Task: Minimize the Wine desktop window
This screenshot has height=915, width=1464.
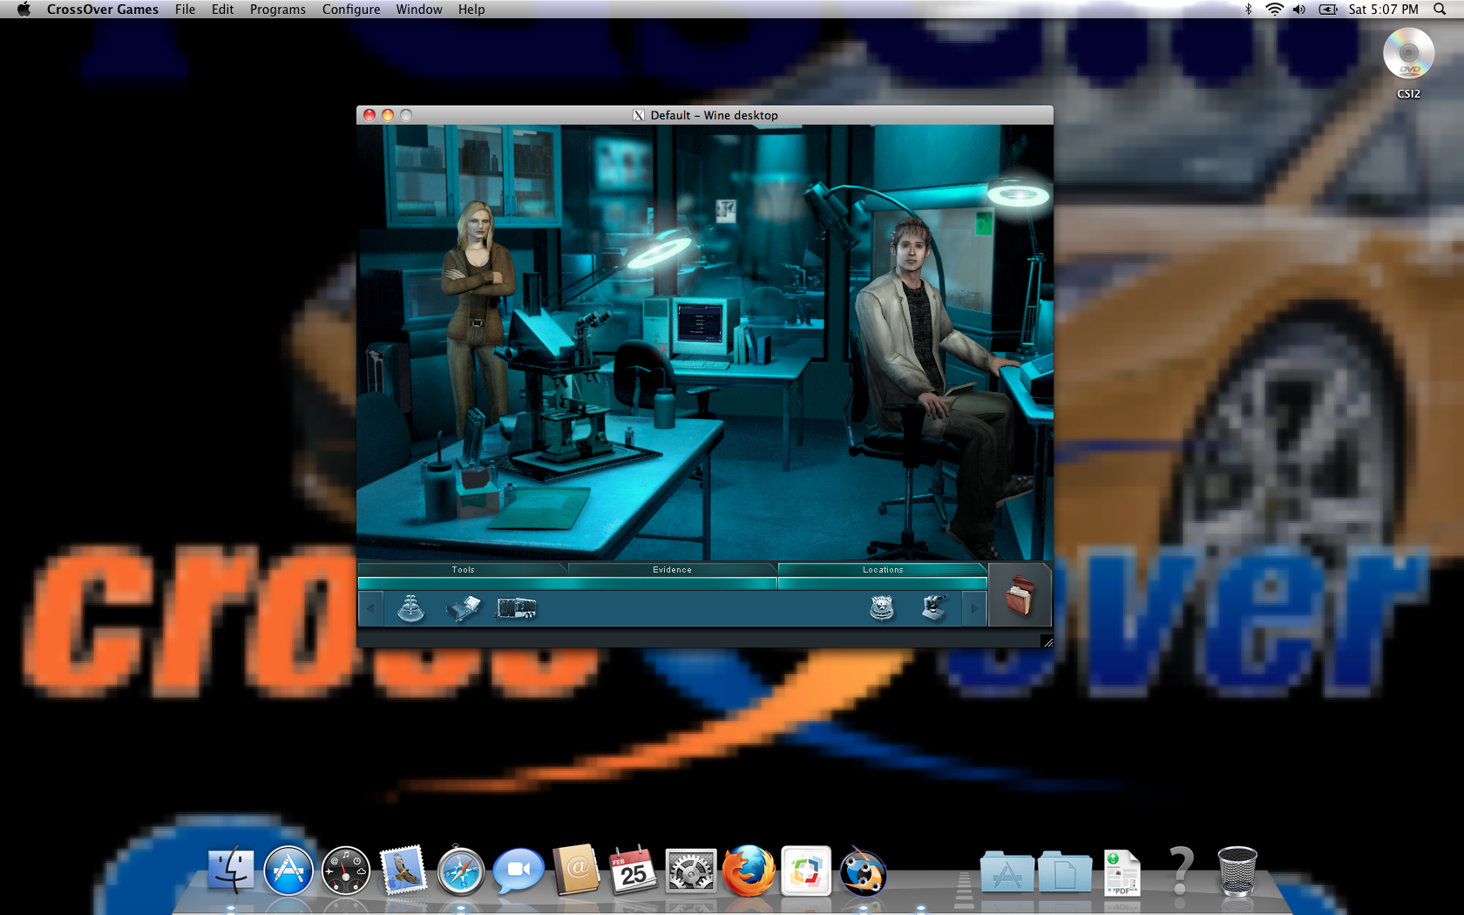Action: 388,115
